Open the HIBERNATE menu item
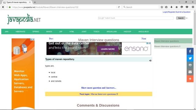196x110 pixels. pos(21,32)
